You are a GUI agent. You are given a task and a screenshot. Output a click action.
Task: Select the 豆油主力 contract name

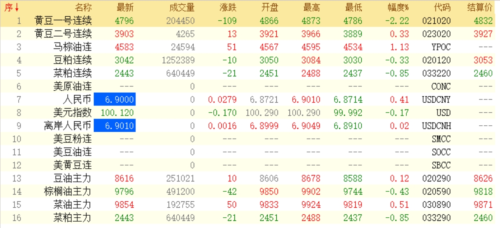click(72, 179)
